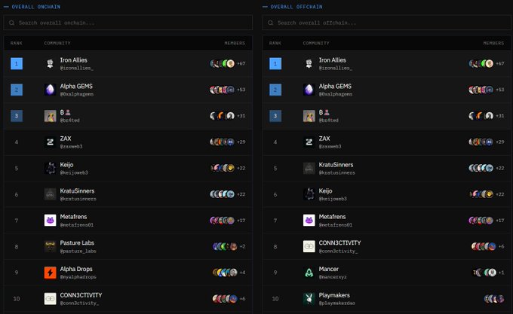Select rank 2 badge in Onchain table
Screen dimensions: 513x314
coord(17,90)
